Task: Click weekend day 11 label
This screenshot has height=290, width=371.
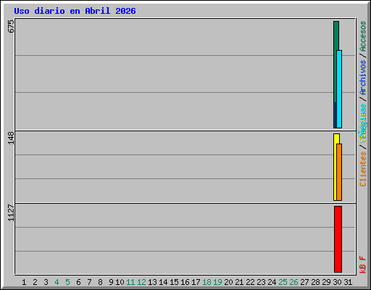Action: 130,282
